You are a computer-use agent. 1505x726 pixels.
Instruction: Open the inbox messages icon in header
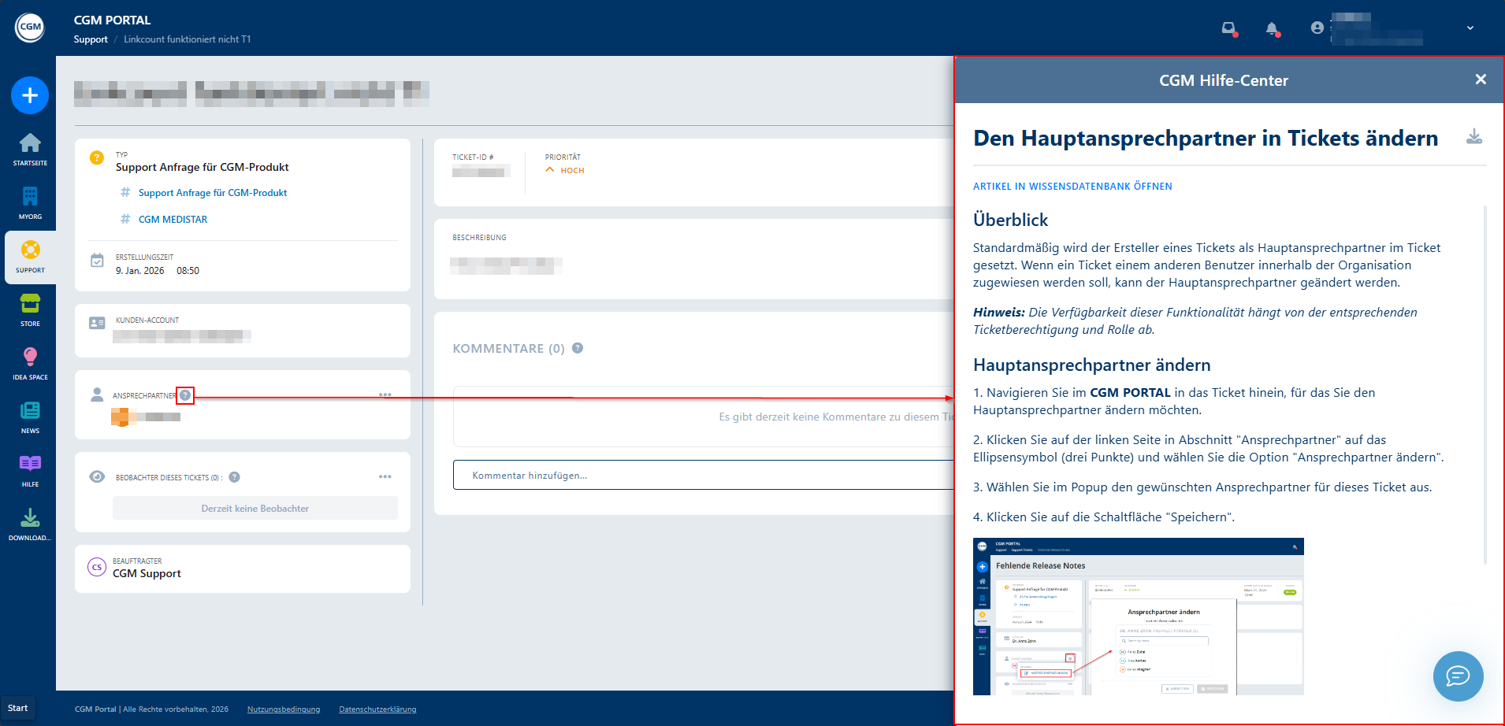(1228, 29)
